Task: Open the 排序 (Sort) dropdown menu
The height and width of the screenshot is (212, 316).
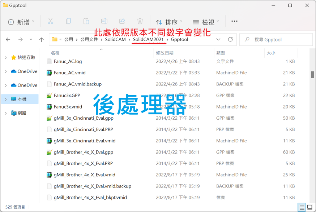Action: tap(169, 22)
